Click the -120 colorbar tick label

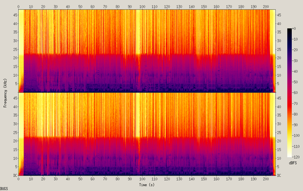coord(296,157)
